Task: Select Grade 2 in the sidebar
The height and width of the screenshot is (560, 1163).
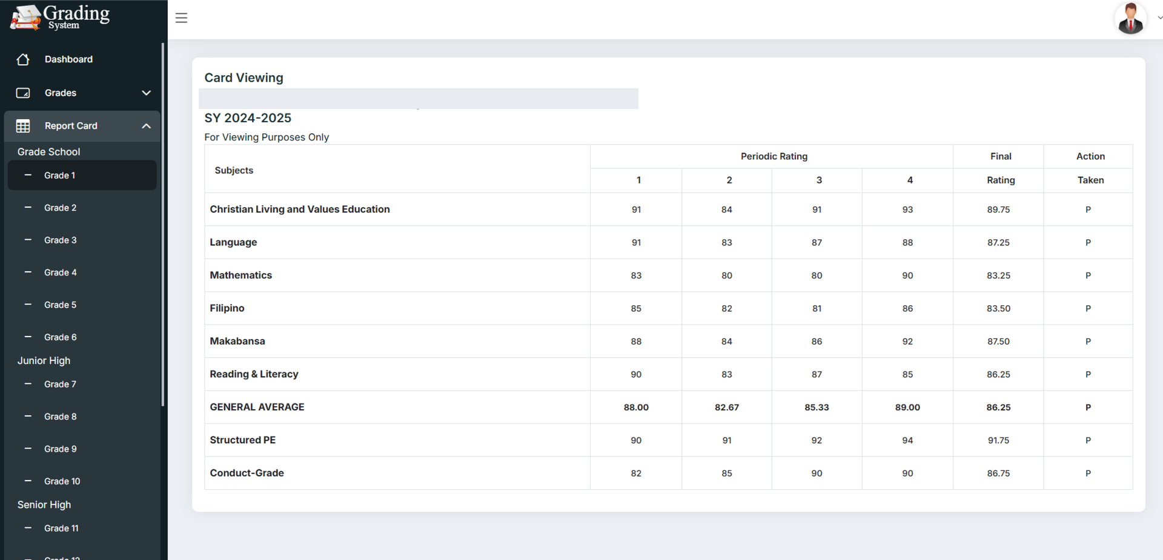Action: pos(60,208)
